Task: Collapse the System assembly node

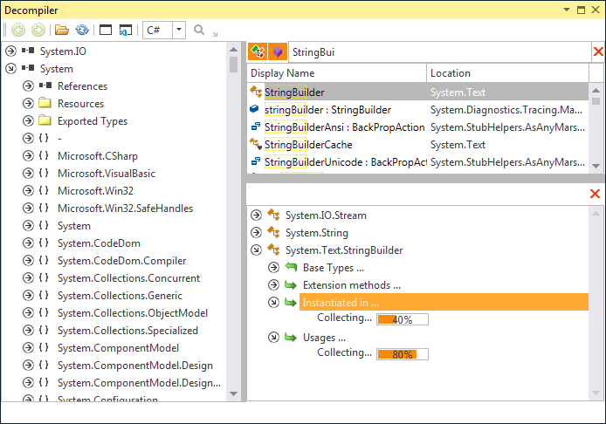Action: tap(11, 69)
